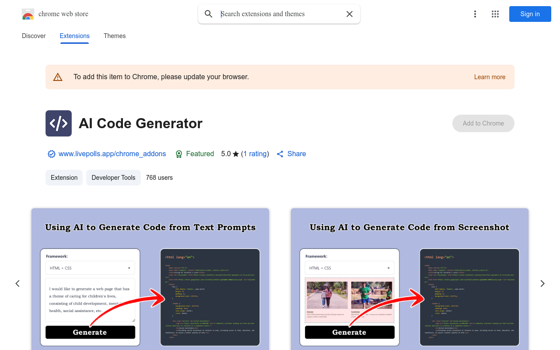
Task: Select the Extension category chip
Action: coord(64,178)
